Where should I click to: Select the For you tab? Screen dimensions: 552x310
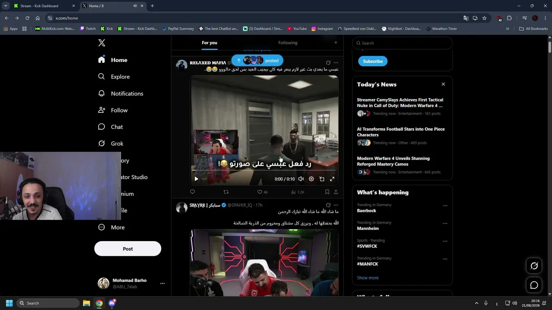210,43
